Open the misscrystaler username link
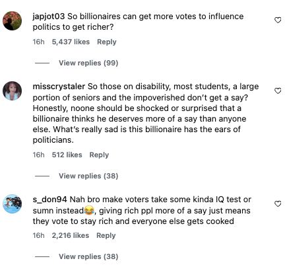 (59, 87)
